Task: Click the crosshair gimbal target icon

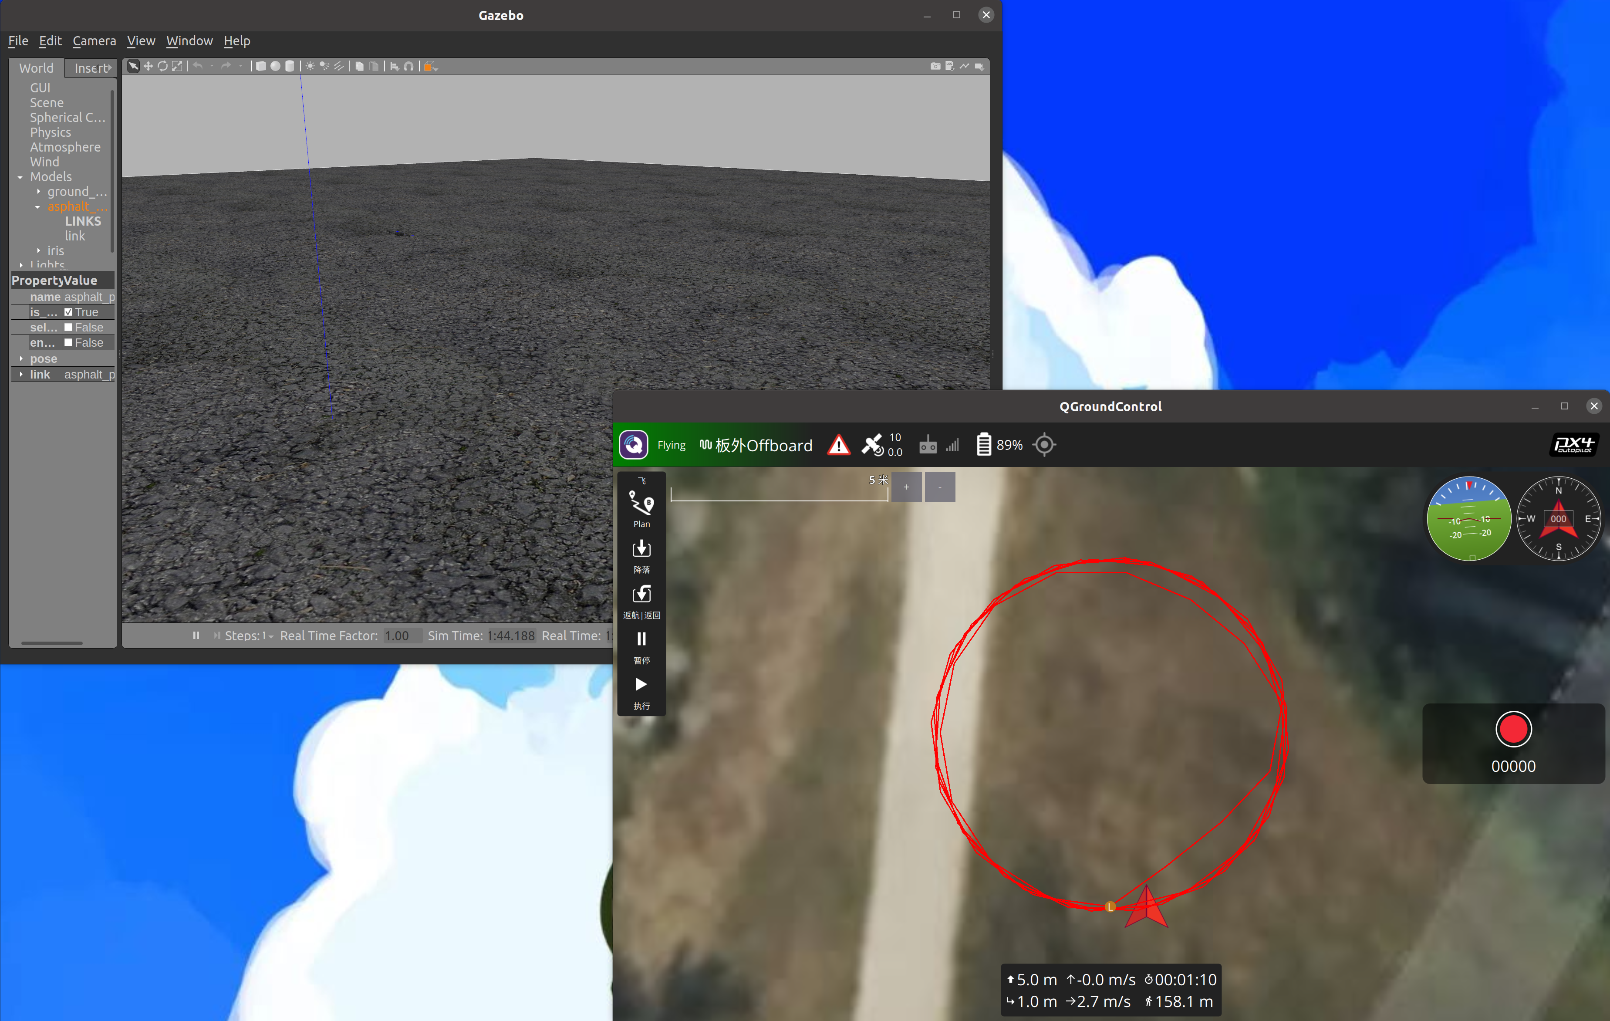Action: point(1044,445)
